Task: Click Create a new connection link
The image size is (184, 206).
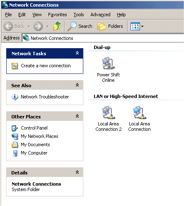Action: pos(46,66)
